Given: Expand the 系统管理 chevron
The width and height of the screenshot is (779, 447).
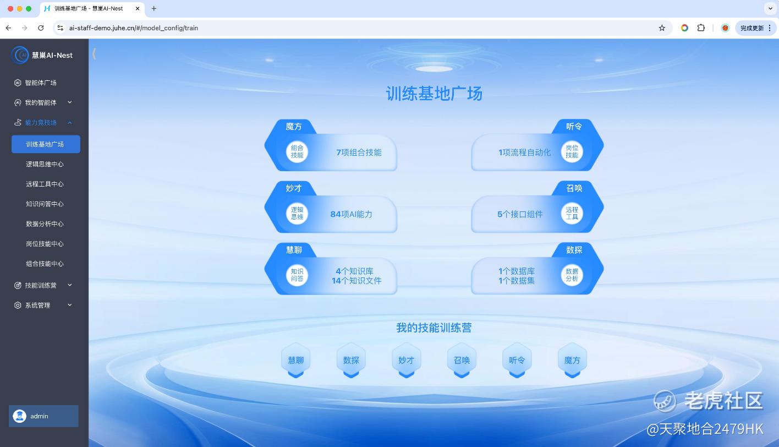Looking at the screenshot, I should (70, 305).
